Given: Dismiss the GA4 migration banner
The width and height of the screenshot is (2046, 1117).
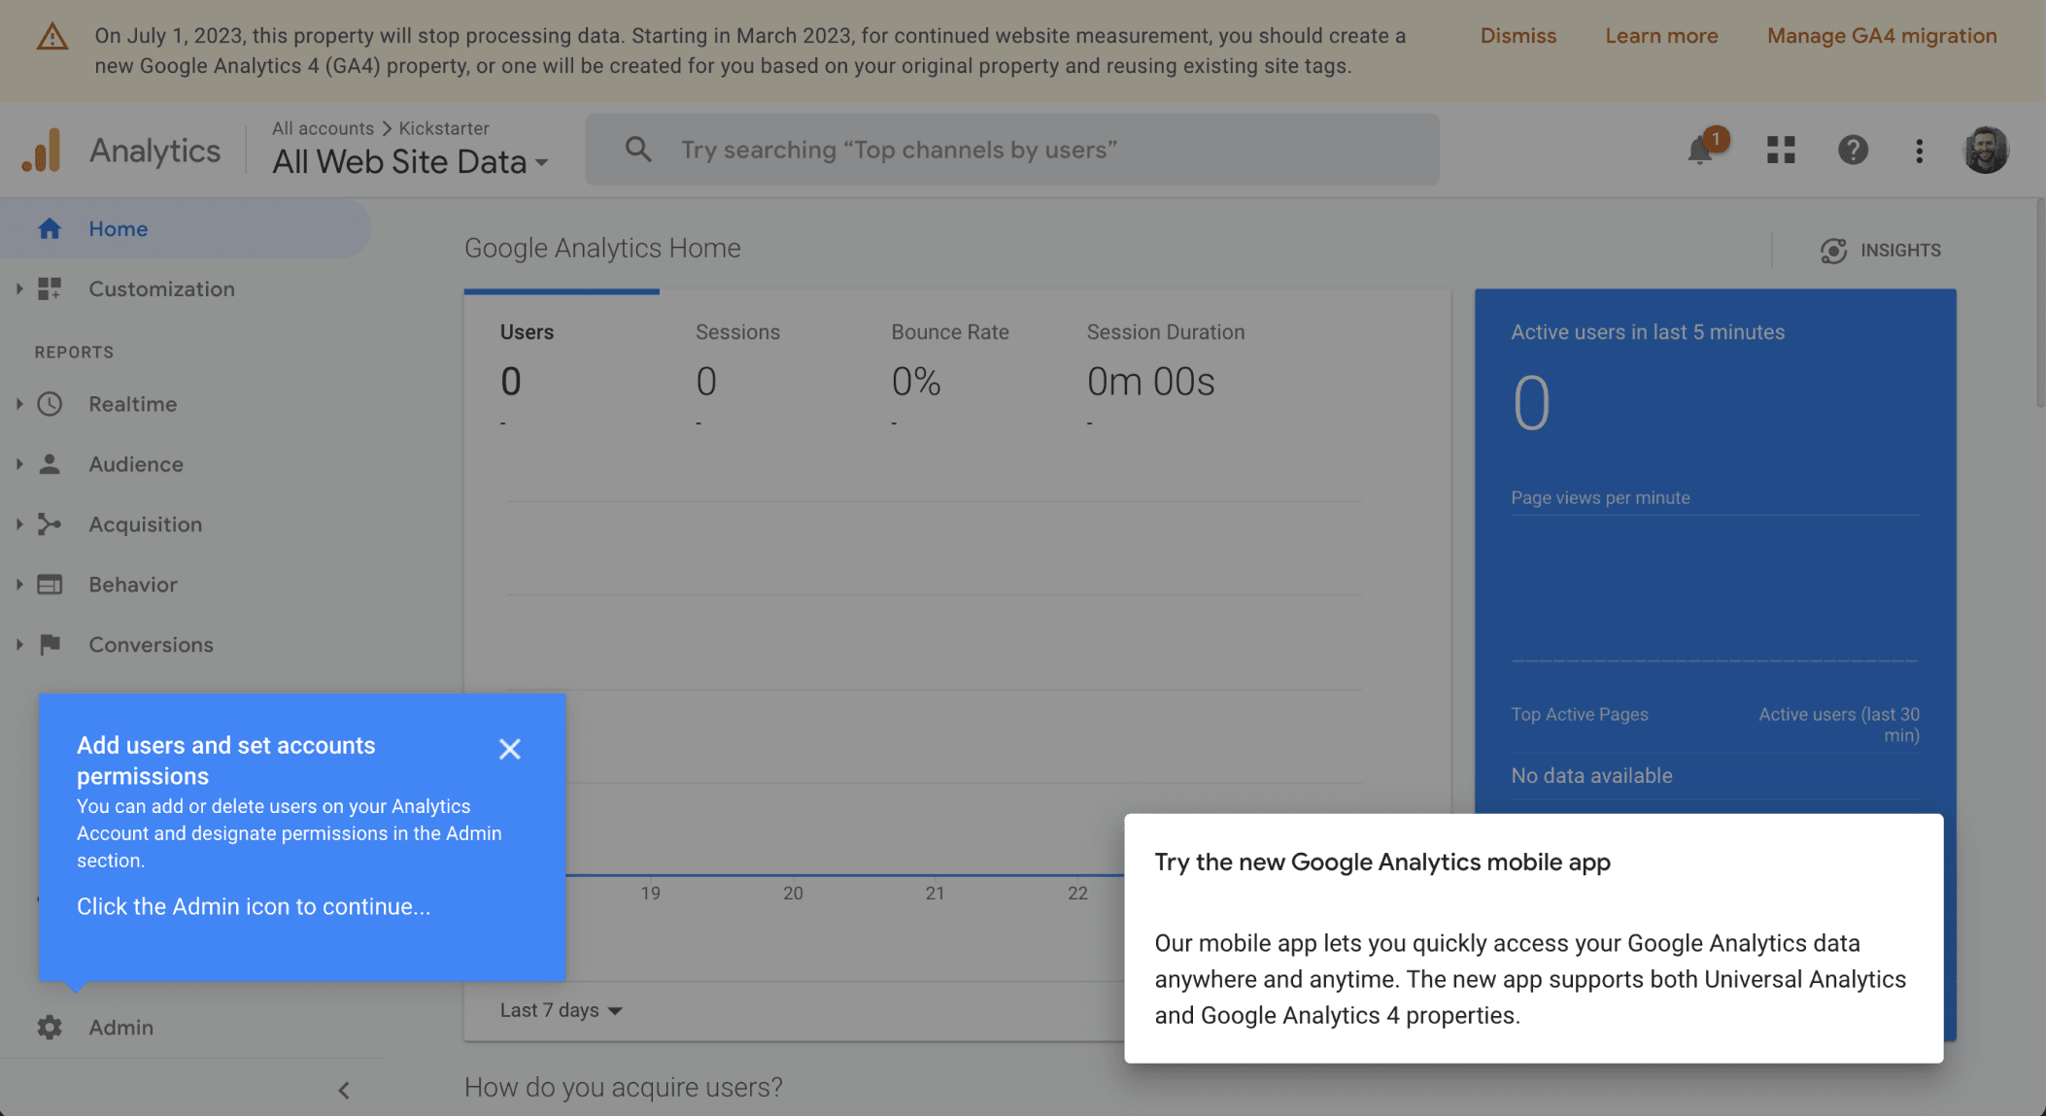Looking at the screenshot, I should [x=1517, y=36].
